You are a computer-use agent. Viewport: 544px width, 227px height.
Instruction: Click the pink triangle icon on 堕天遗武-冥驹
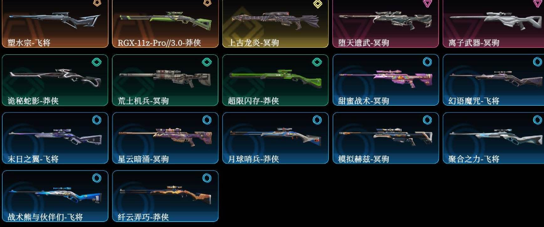point(427,3)
